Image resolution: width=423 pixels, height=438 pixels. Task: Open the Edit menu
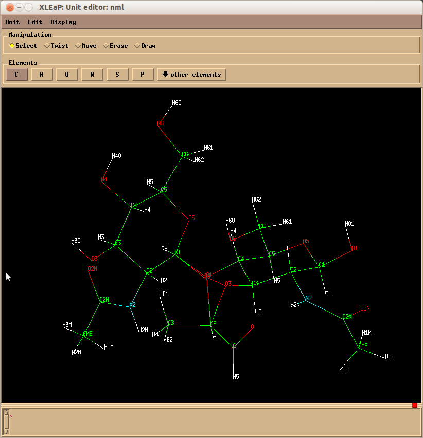[35, 22]
